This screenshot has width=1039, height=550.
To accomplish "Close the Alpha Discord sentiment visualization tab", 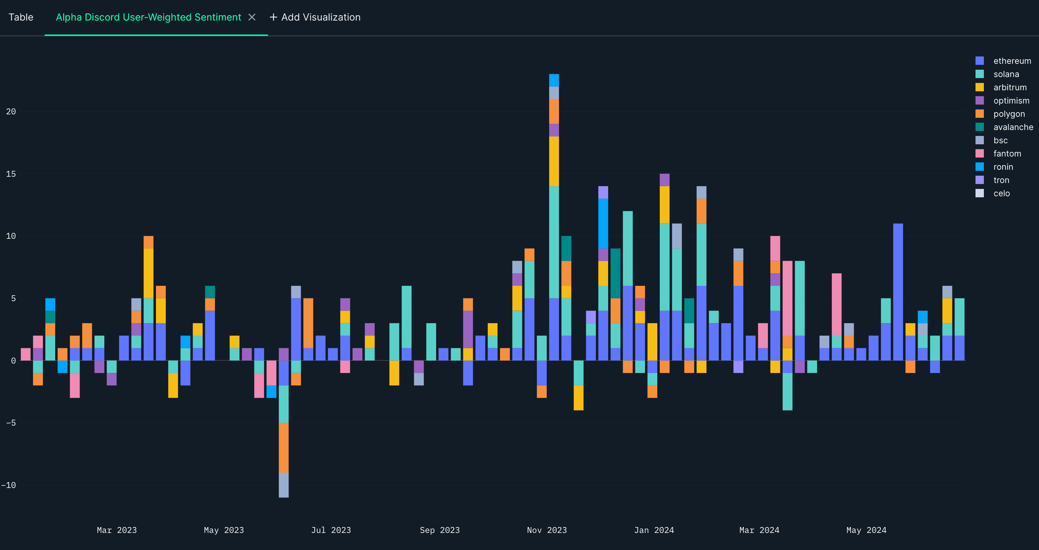I will (x=252, y=17).
